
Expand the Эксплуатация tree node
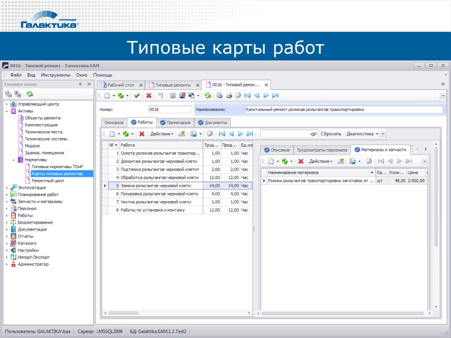[x=7, y=187]
